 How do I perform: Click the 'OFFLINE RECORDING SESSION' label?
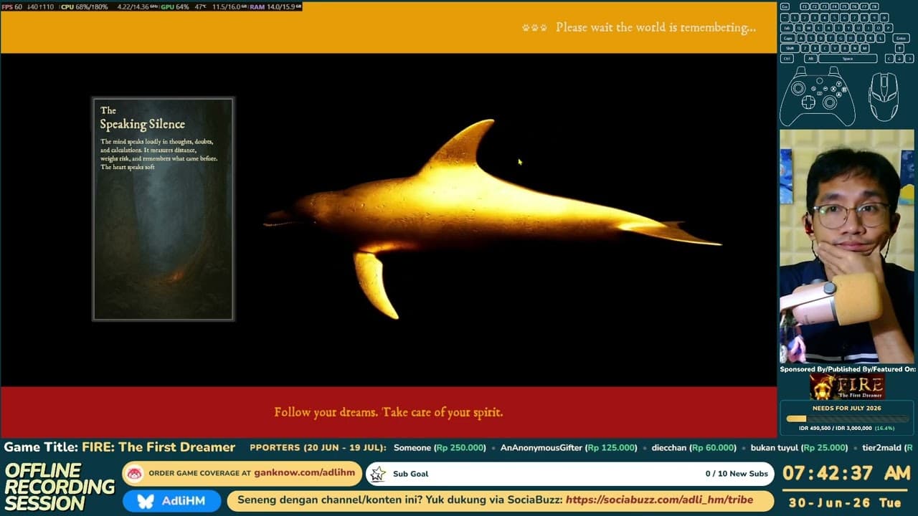[60, 487]
